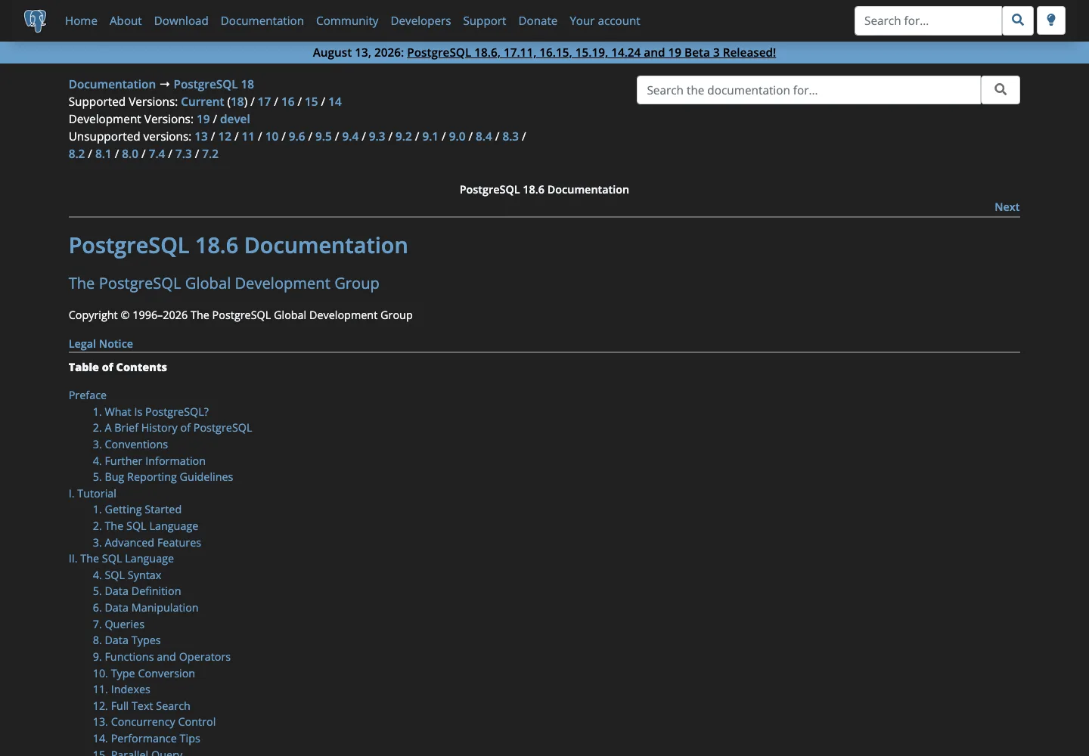Click the top navigation search magnifier button
1089x756 pixels.
click(1018, 20)
